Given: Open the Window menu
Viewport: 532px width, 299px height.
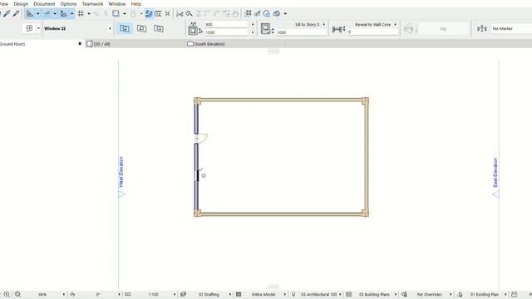Looking at the screenshot, I should pyautogui.click(x=117, y=4).
